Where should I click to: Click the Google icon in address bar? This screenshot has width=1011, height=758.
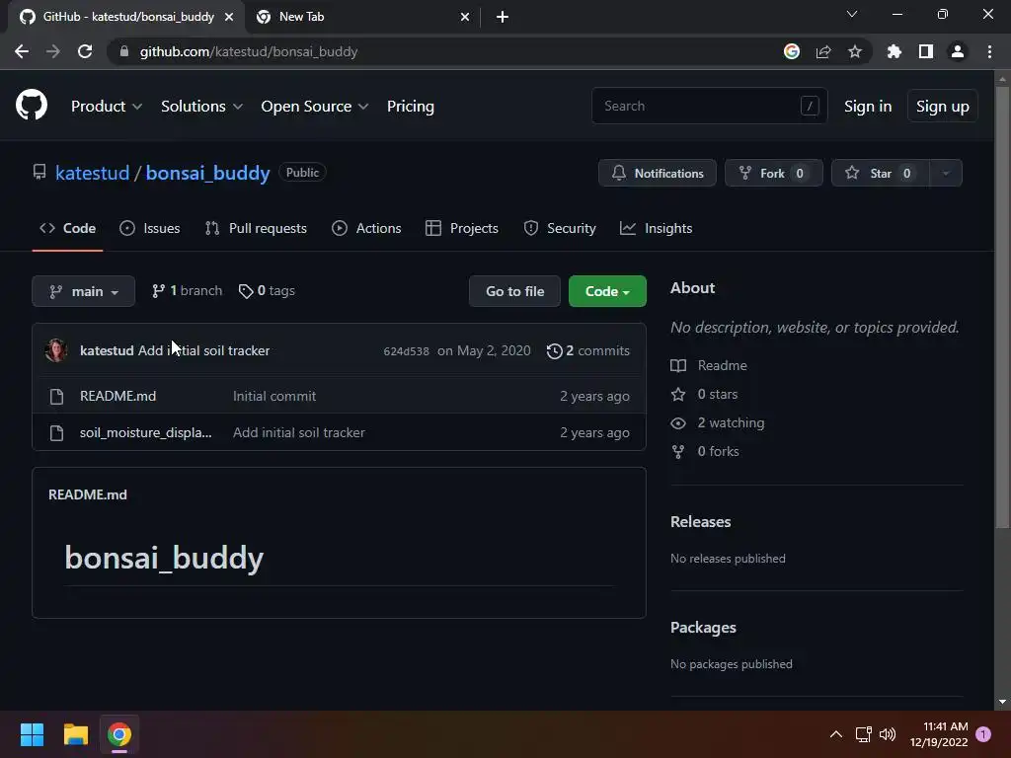(792, 51)
